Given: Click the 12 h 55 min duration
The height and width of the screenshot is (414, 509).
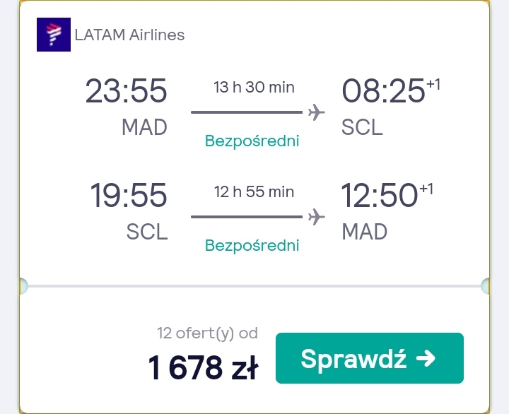Looking at the screenshot, I should point(254,191).
